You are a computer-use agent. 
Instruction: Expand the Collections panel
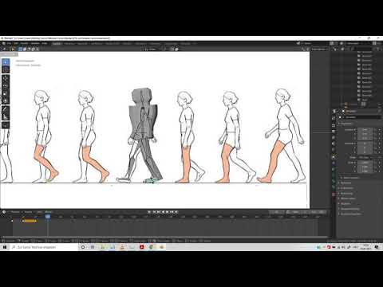(x=347, y=188)
